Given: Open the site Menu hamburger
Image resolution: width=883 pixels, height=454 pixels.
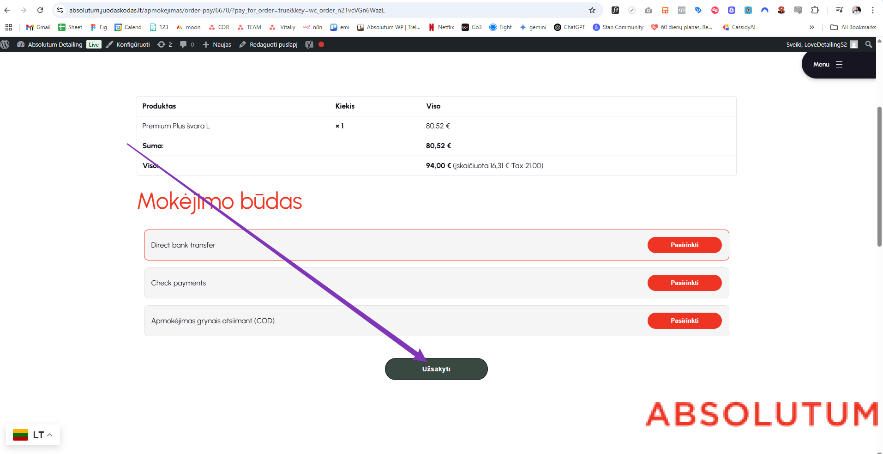Looking at the screenshot, I should point(828,65).
